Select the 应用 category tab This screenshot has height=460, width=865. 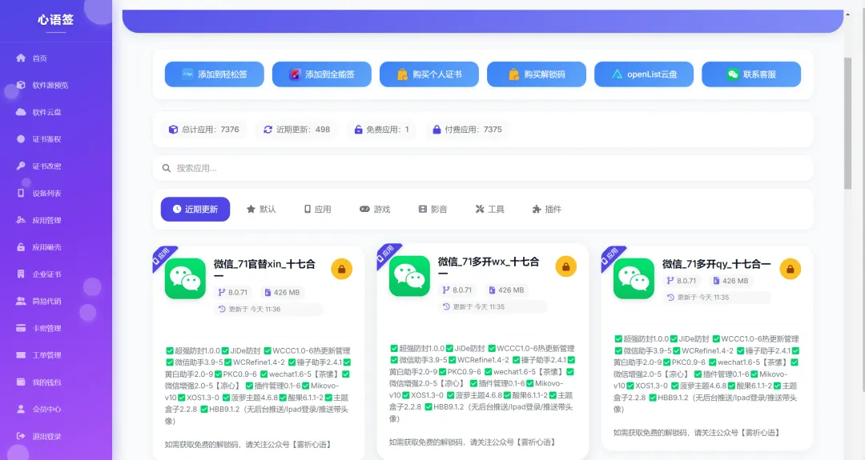[318, 210]
